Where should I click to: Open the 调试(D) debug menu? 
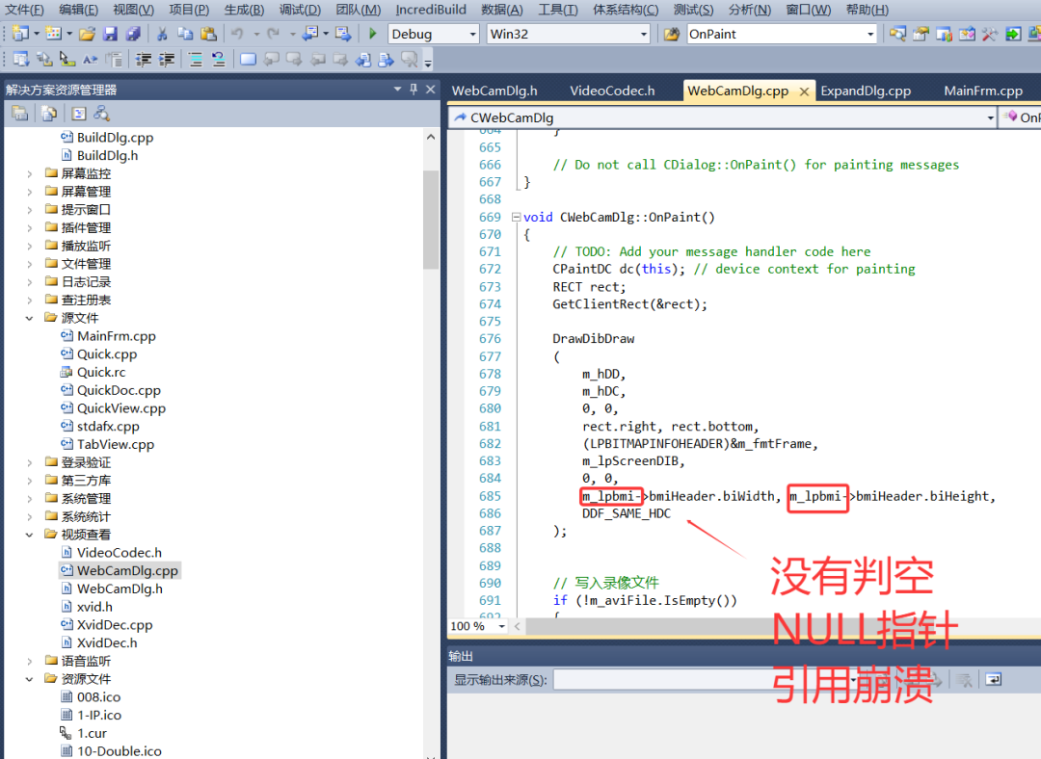tap(300, 10)
